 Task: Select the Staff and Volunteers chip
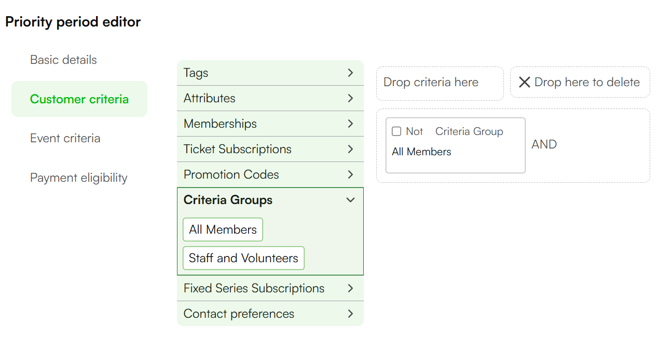tap(243, 258)
